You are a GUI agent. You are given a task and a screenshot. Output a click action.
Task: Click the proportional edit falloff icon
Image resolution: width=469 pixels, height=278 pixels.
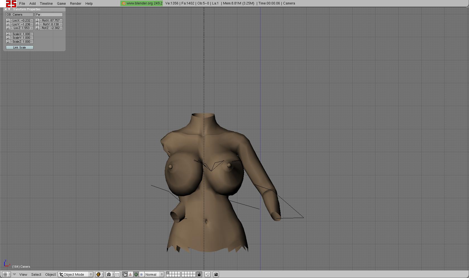point(117,274)
